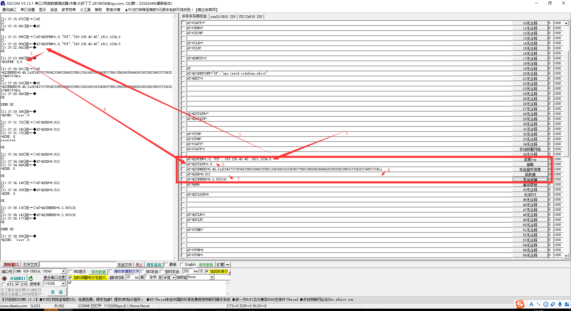This screenshot has height=311, width=571.
Task: Check the 最前 always-on-top checkbox
Action: tap(166, 264)
